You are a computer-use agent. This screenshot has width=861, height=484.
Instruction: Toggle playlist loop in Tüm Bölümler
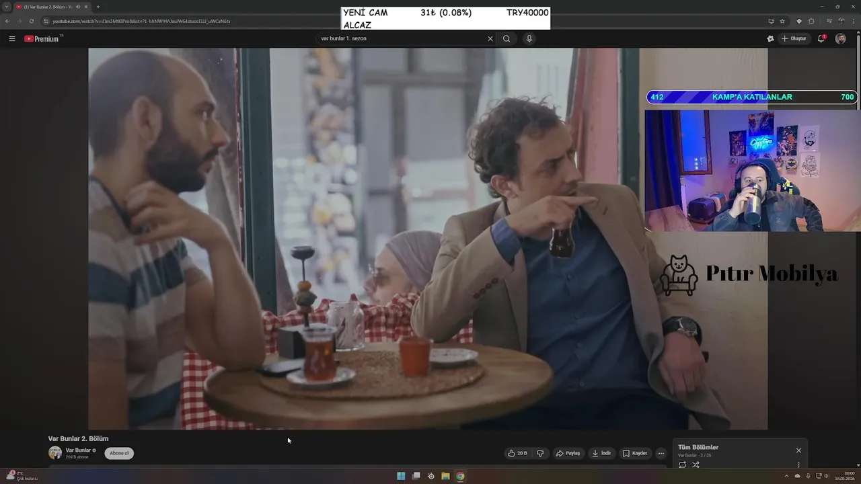pos(682,465)
